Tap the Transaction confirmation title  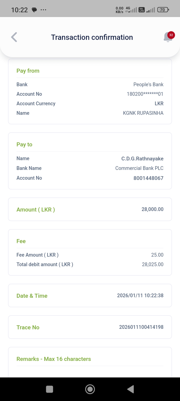pyautogui.click(x=92, y=37)
